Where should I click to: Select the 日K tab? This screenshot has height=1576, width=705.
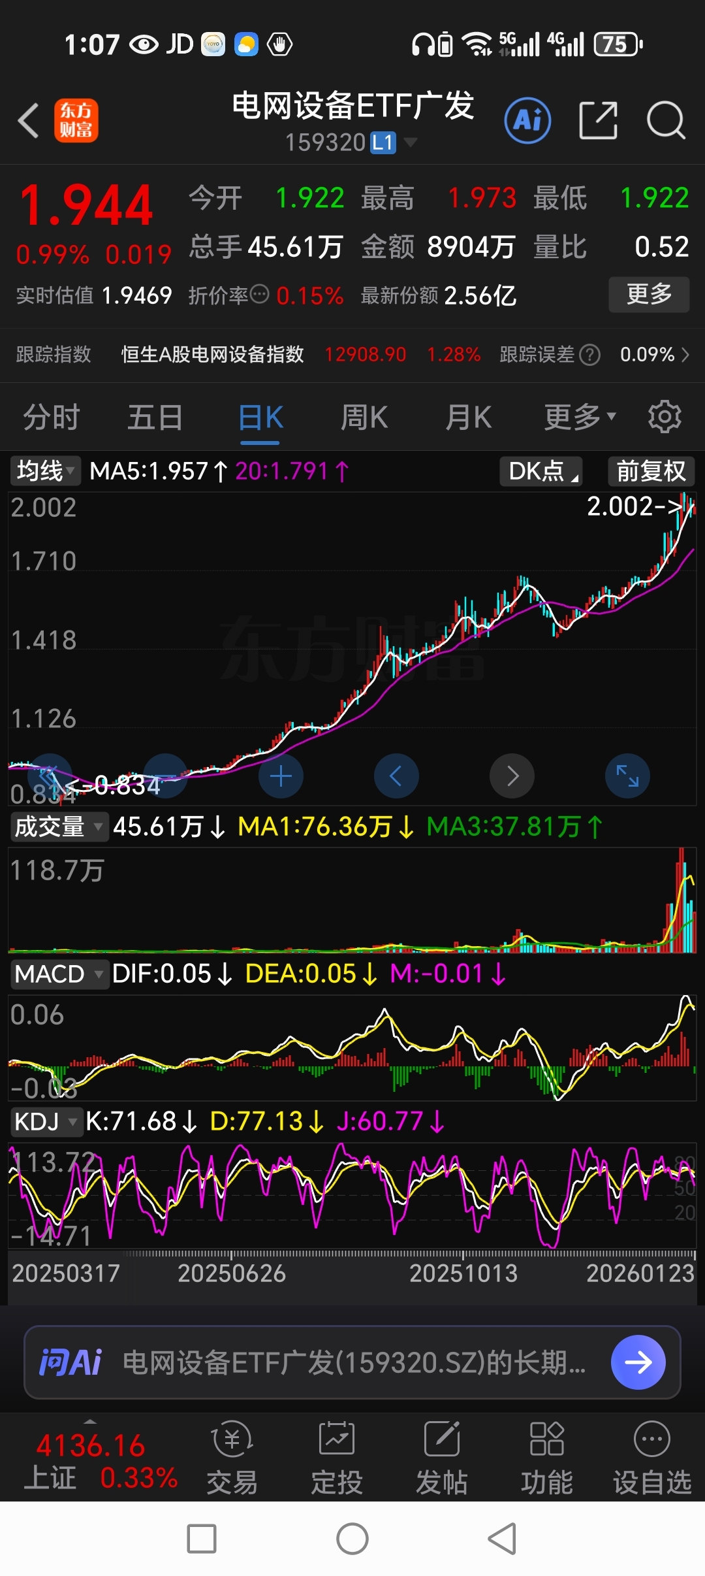[x=260, y=417]
